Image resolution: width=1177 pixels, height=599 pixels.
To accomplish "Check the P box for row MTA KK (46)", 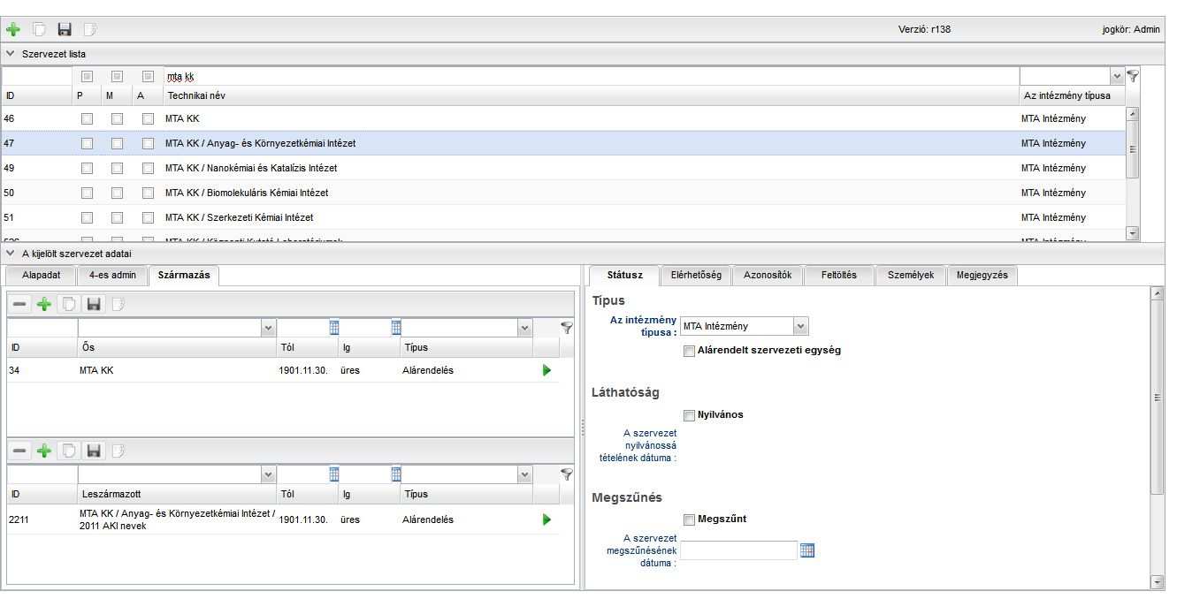I will click(87, 118).
